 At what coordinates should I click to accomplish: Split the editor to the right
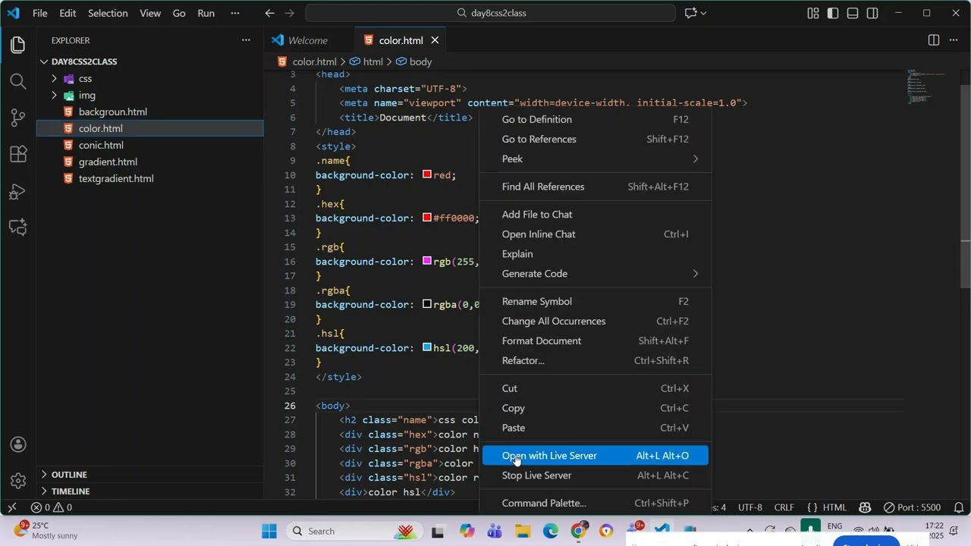click(x=934, y=40)
